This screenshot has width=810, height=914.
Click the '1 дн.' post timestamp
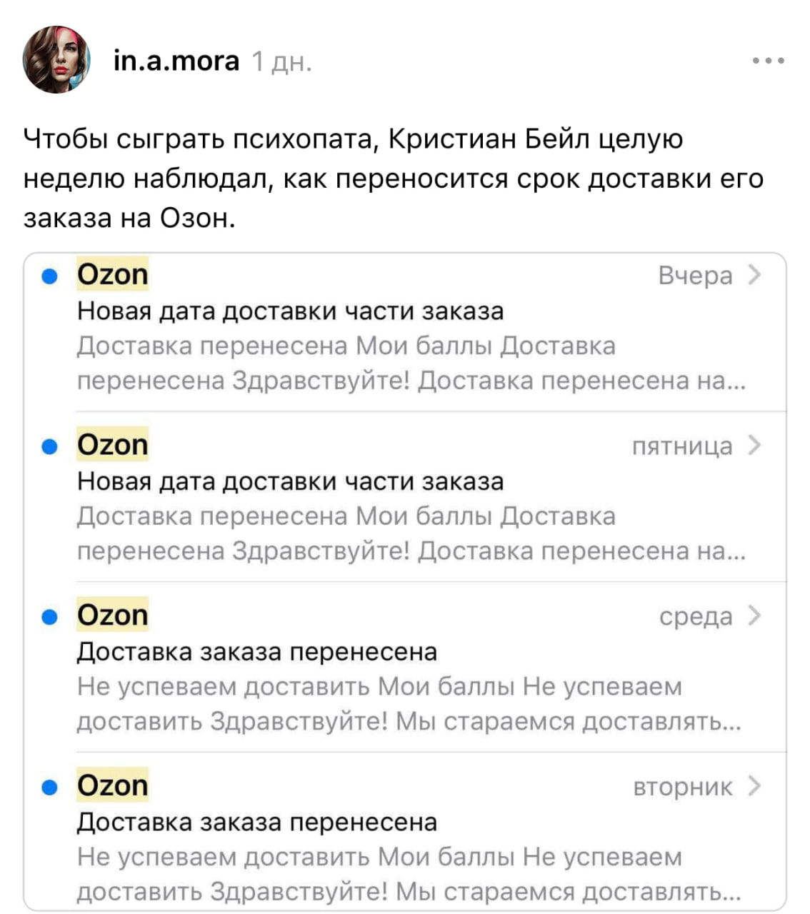click(281, 63)
